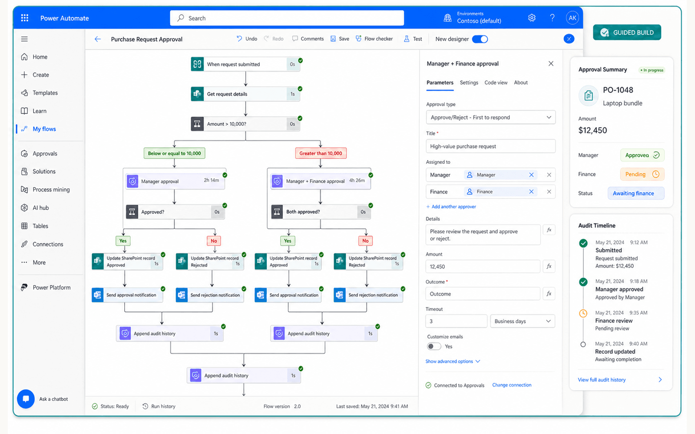The width and height of the screenshot is (695, 434).
Task: Go back using the arrow icon
Action: tap(98, 39)
